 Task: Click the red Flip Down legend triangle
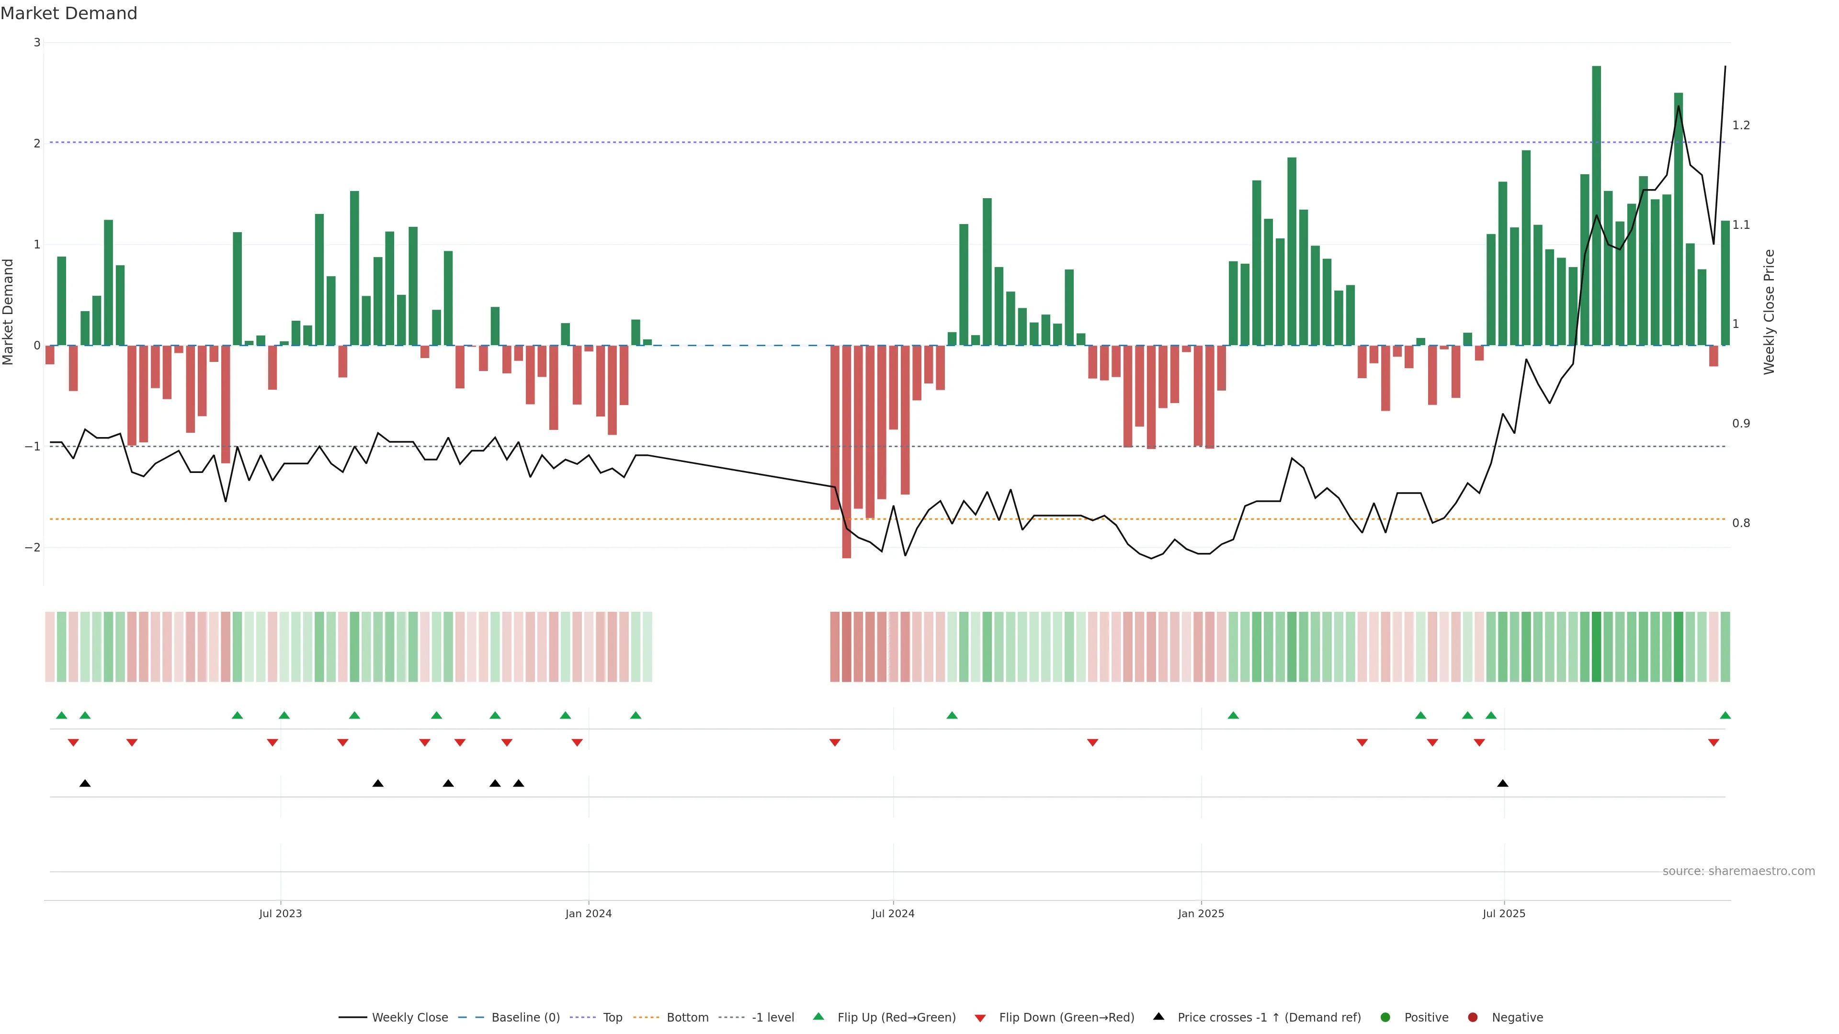point(980,1018)
